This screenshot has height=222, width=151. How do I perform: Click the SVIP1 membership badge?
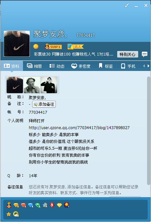(x=53, y=46)
